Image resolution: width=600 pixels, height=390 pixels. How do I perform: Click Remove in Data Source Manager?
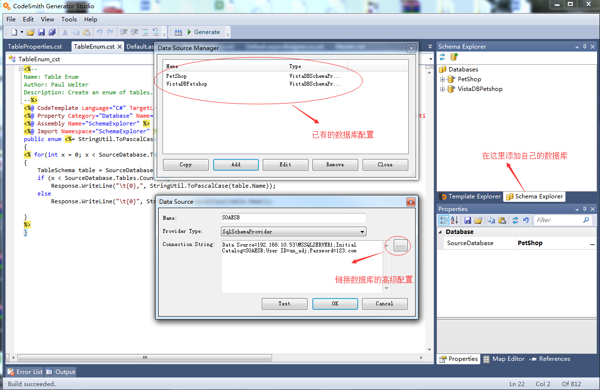point(335,165)
